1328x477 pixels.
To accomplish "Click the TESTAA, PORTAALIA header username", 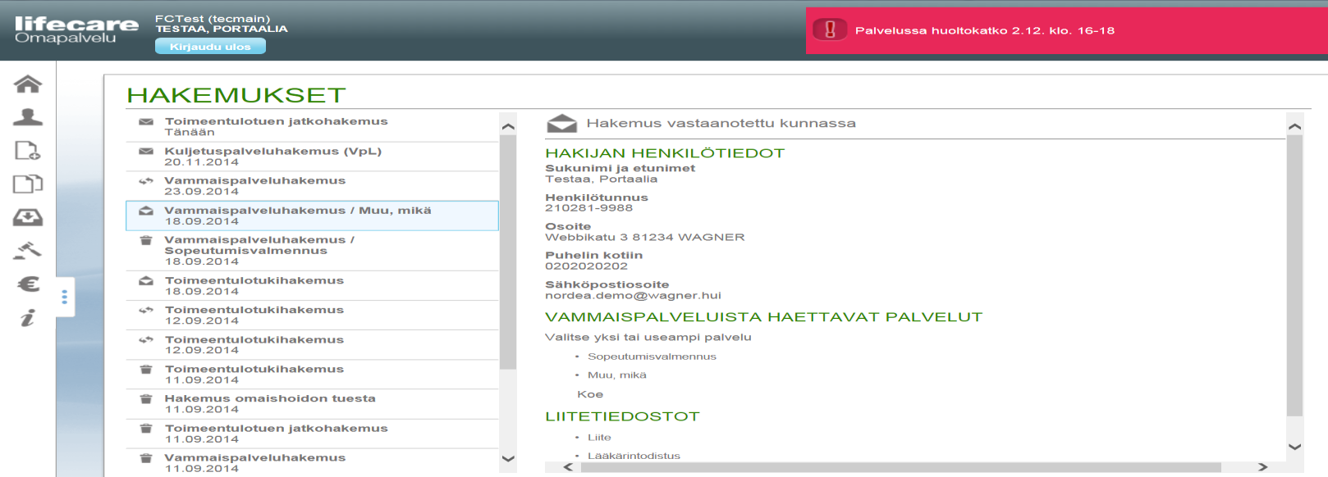I will point(222,29).
